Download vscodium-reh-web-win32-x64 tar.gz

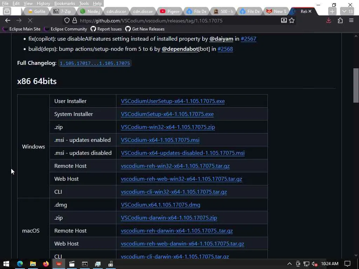pyautogui.click(x=181, y=179)
